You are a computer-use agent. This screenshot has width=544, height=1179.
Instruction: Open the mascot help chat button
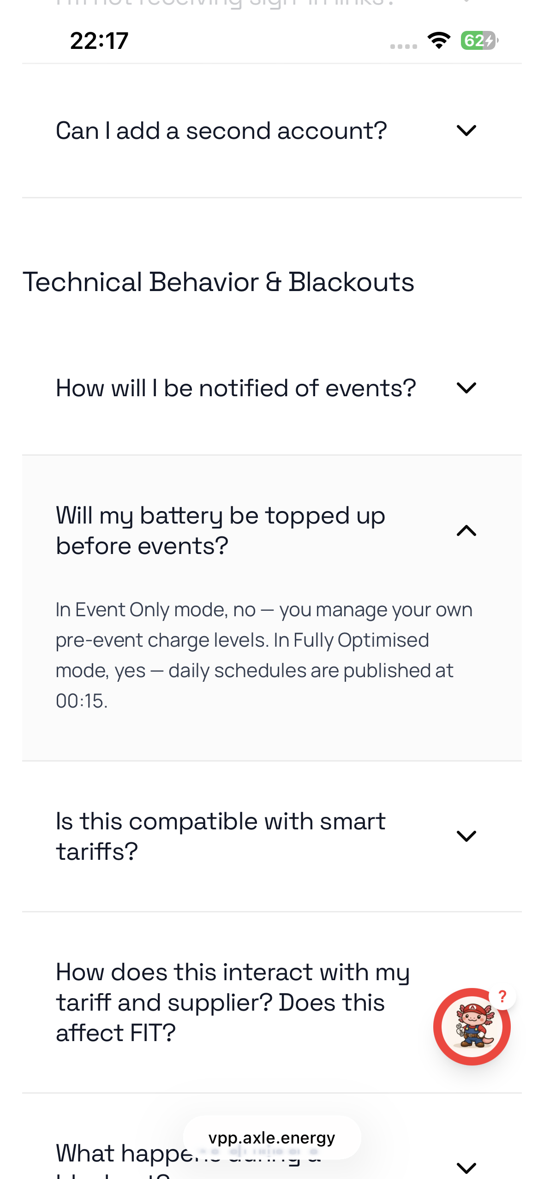(472, 1026)
